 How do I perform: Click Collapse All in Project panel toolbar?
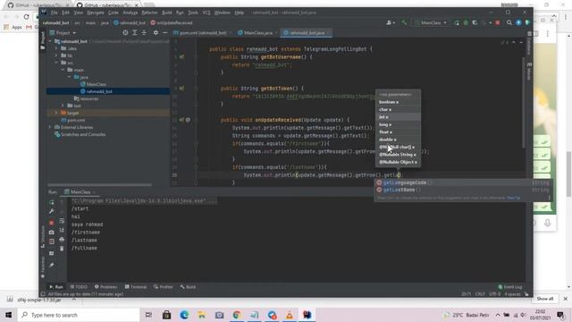pos(144,33)
